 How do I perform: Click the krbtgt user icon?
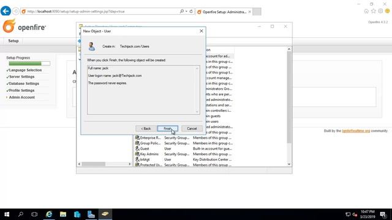coord(137,159)
